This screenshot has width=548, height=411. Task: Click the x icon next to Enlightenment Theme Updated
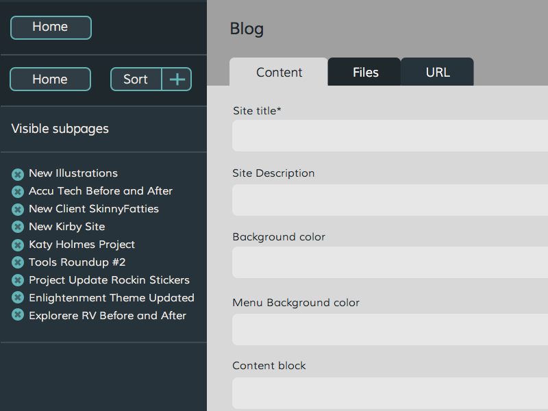pyautogui.click(x=18, y=299)
